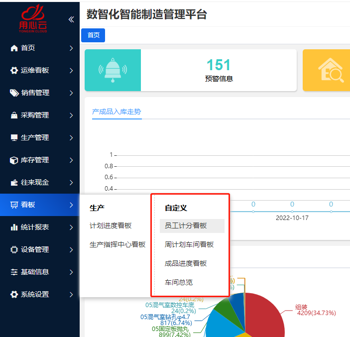The width and height of the screenshot is (350, 337).
Task: Click the 用心云 logo
Action: tap(33, 19)
